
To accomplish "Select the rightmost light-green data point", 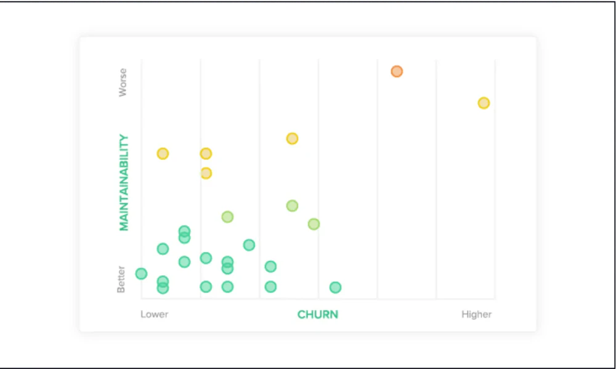I will click(x=314, y=224).
